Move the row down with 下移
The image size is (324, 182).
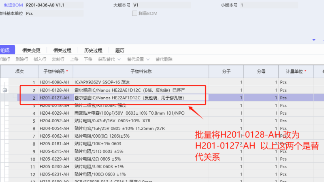88,59
